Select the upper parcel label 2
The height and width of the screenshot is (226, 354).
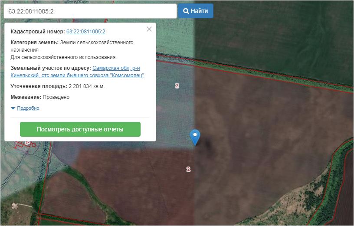(x=177, y=85)
